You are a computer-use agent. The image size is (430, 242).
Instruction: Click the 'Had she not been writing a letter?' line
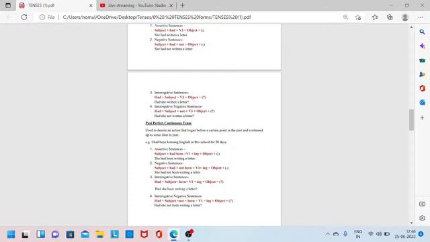[x=178, y=205]
